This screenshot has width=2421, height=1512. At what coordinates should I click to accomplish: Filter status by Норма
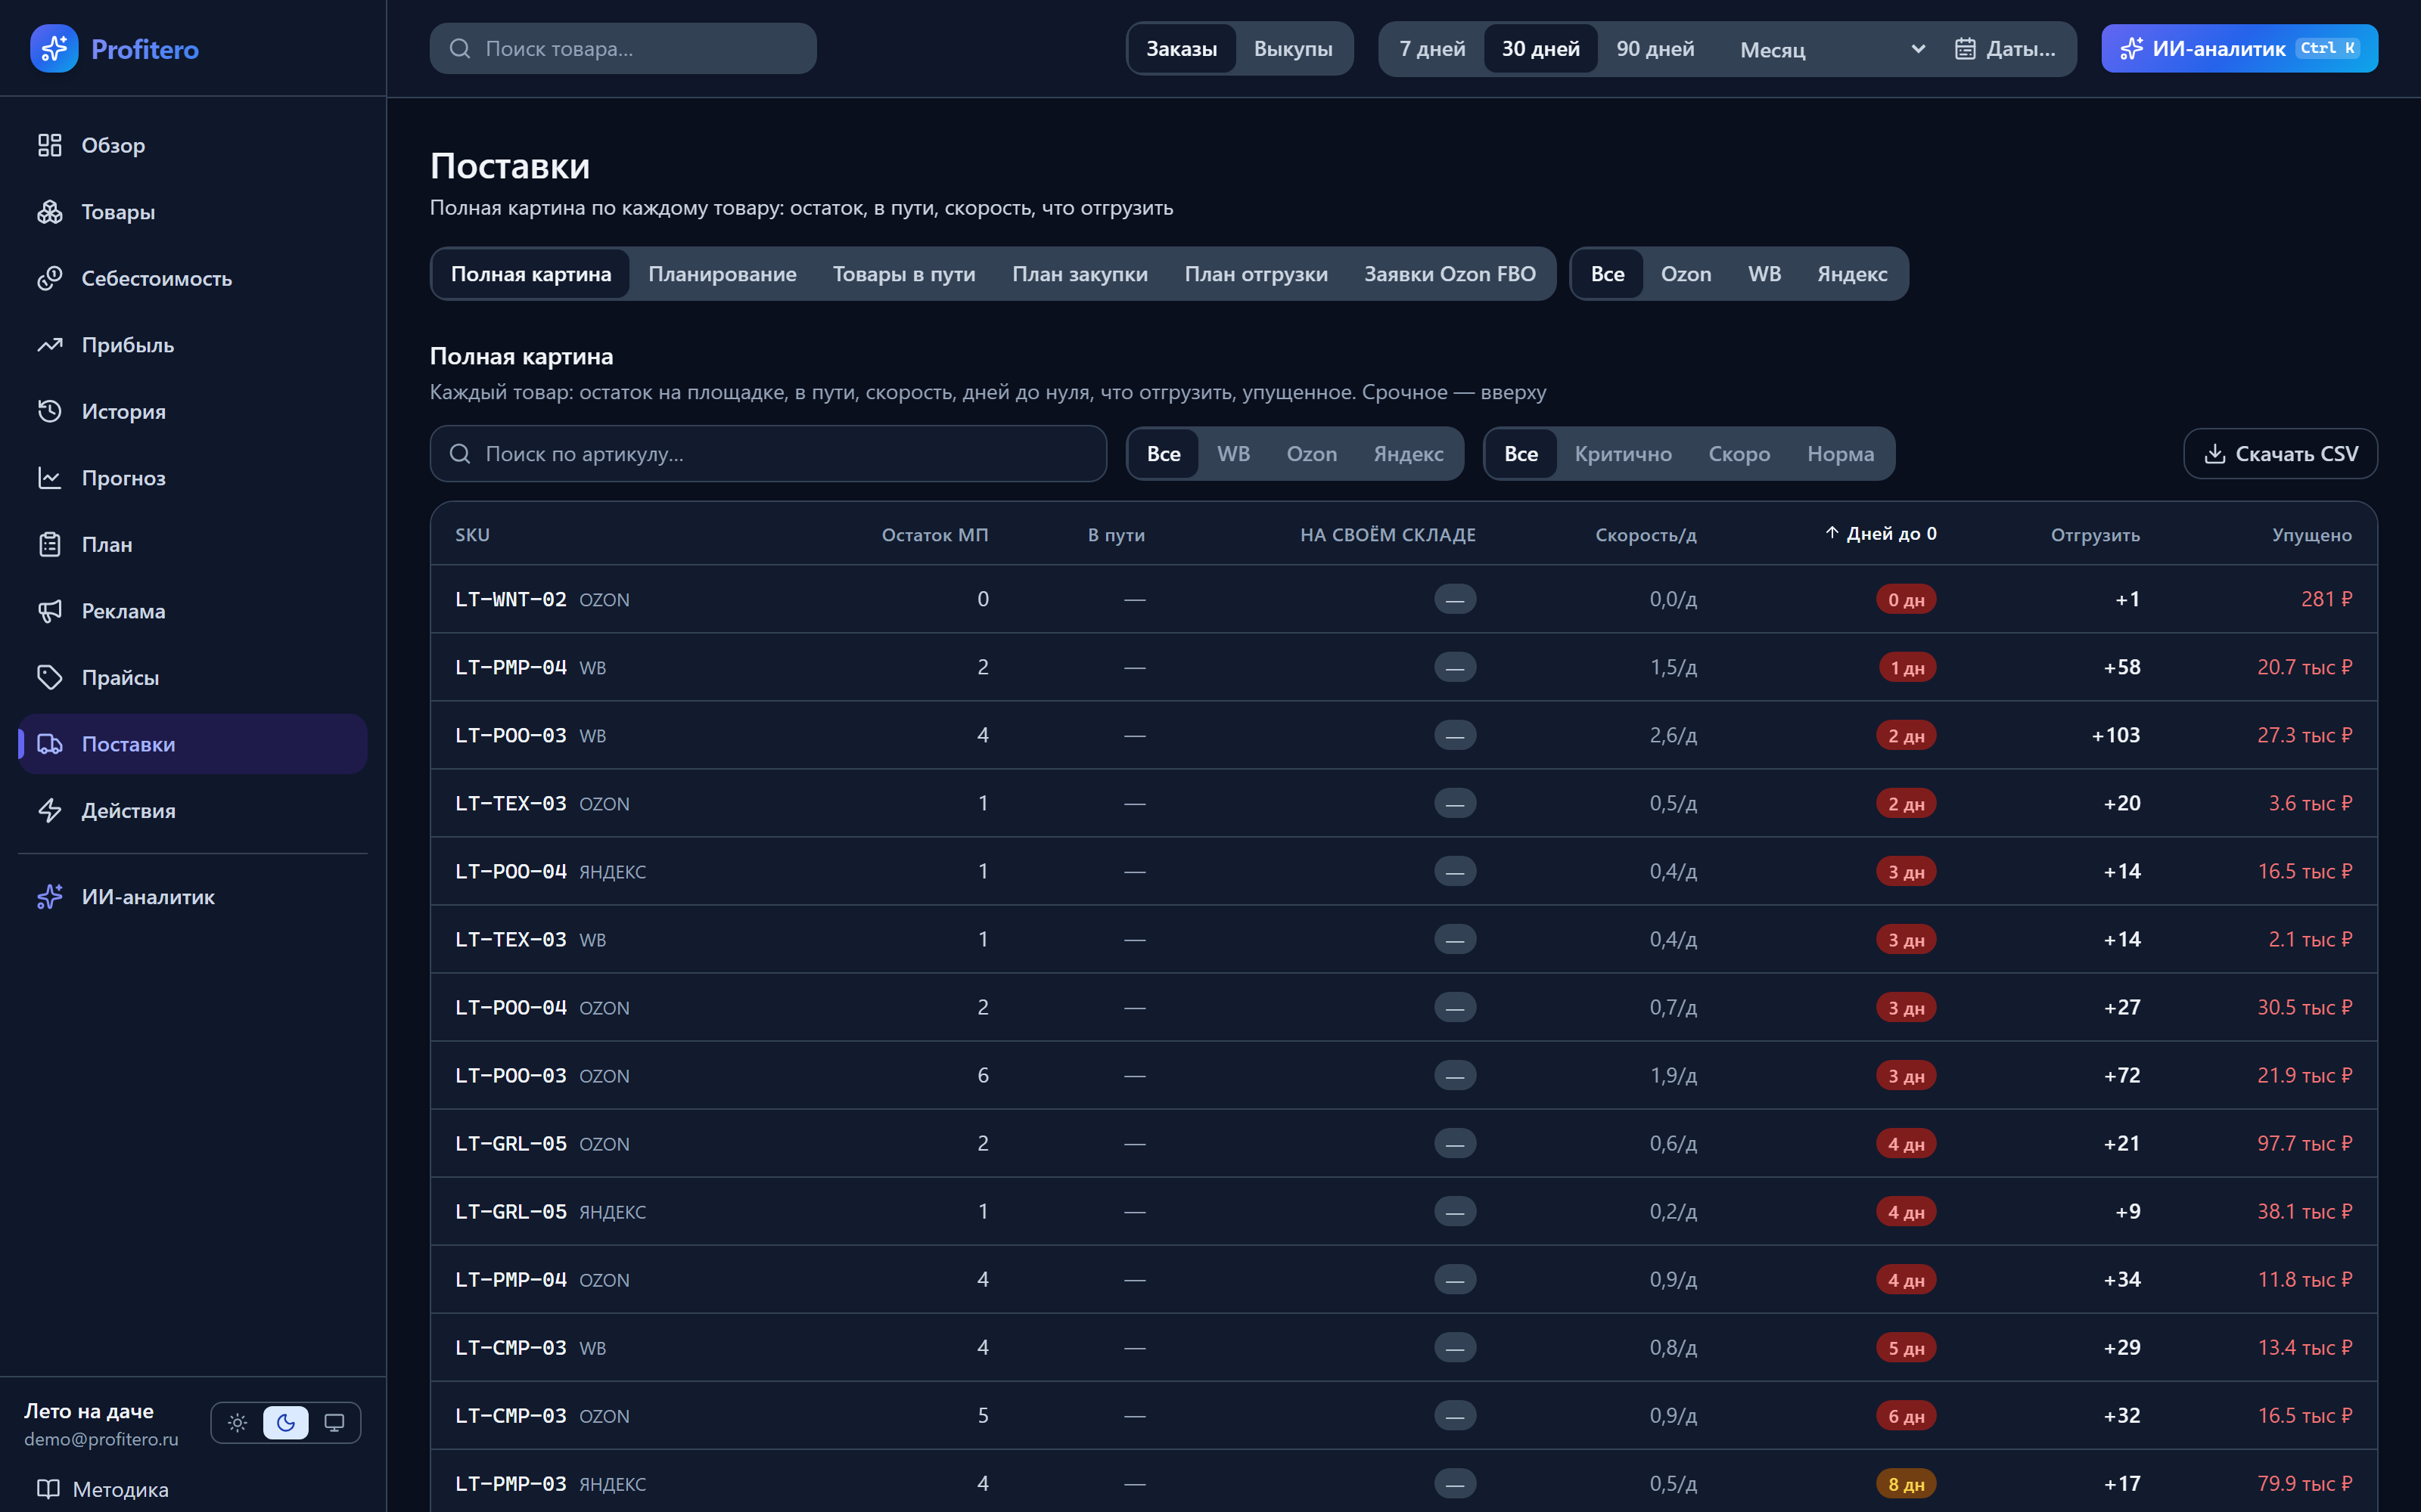point(1840,454)
